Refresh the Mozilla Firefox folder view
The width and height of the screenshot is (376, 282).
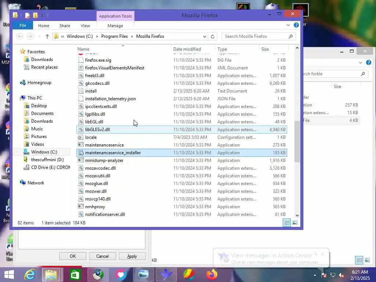[x=213, y=36]
